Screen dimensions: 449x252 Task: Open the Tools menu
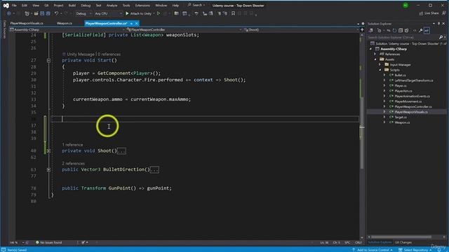coord(126,6)
